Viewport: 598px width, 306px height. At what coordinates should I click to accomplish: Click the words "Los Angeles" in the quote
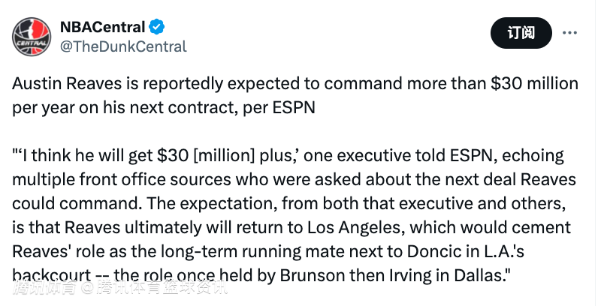click(x=351, y=228)
